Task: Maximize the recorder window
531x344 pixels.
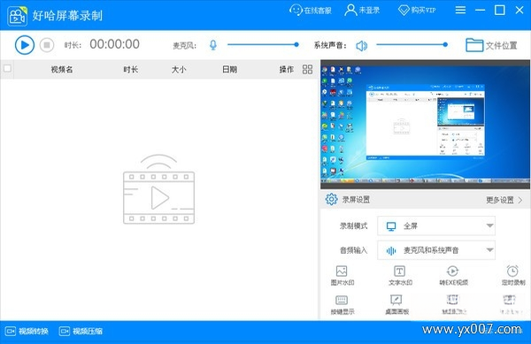Action: (500, 10)
